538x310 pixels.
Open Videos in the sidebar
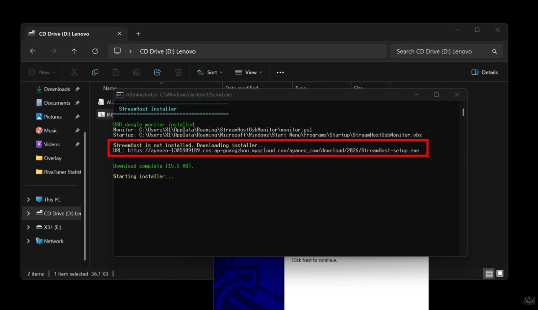click(x=52, y=144)
